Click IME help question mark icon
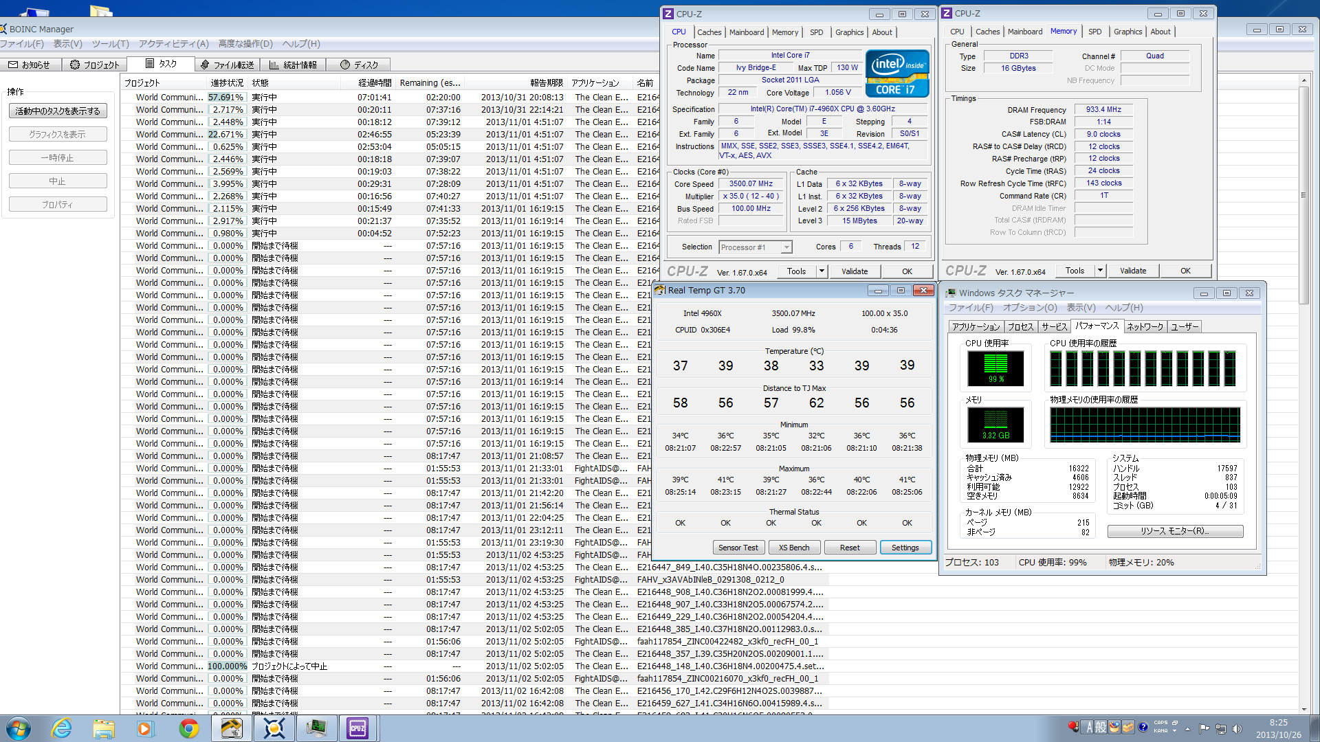This screenshot has height=742, width=1320. [1143, 727]
